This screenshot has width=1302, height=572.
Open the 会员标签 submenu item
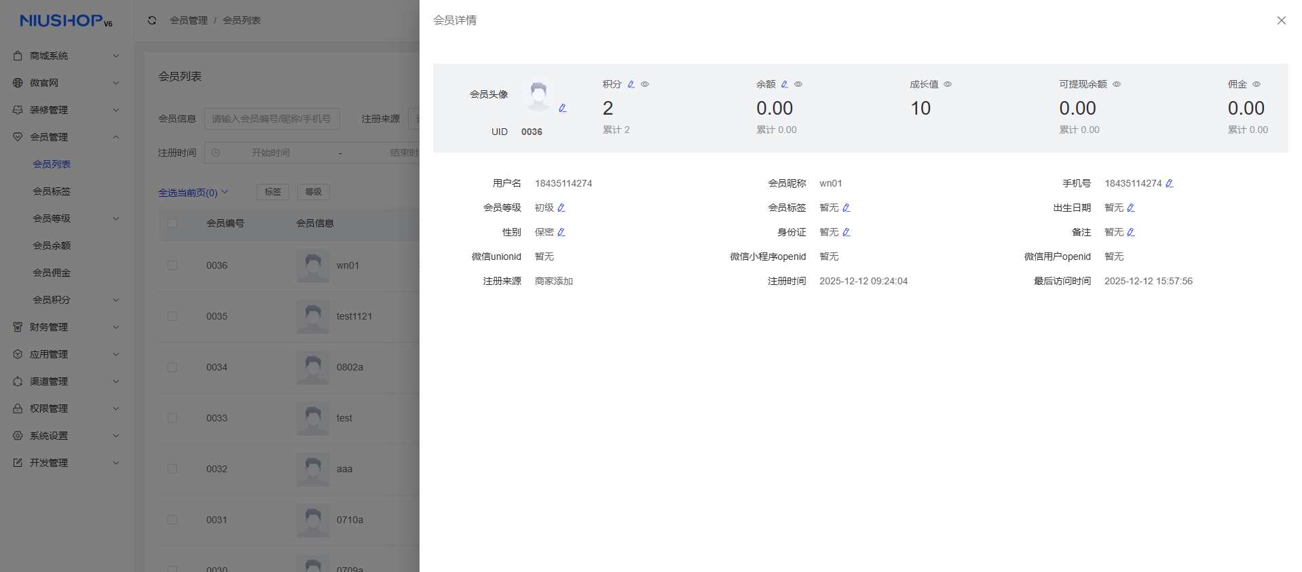tap(52, 191)
